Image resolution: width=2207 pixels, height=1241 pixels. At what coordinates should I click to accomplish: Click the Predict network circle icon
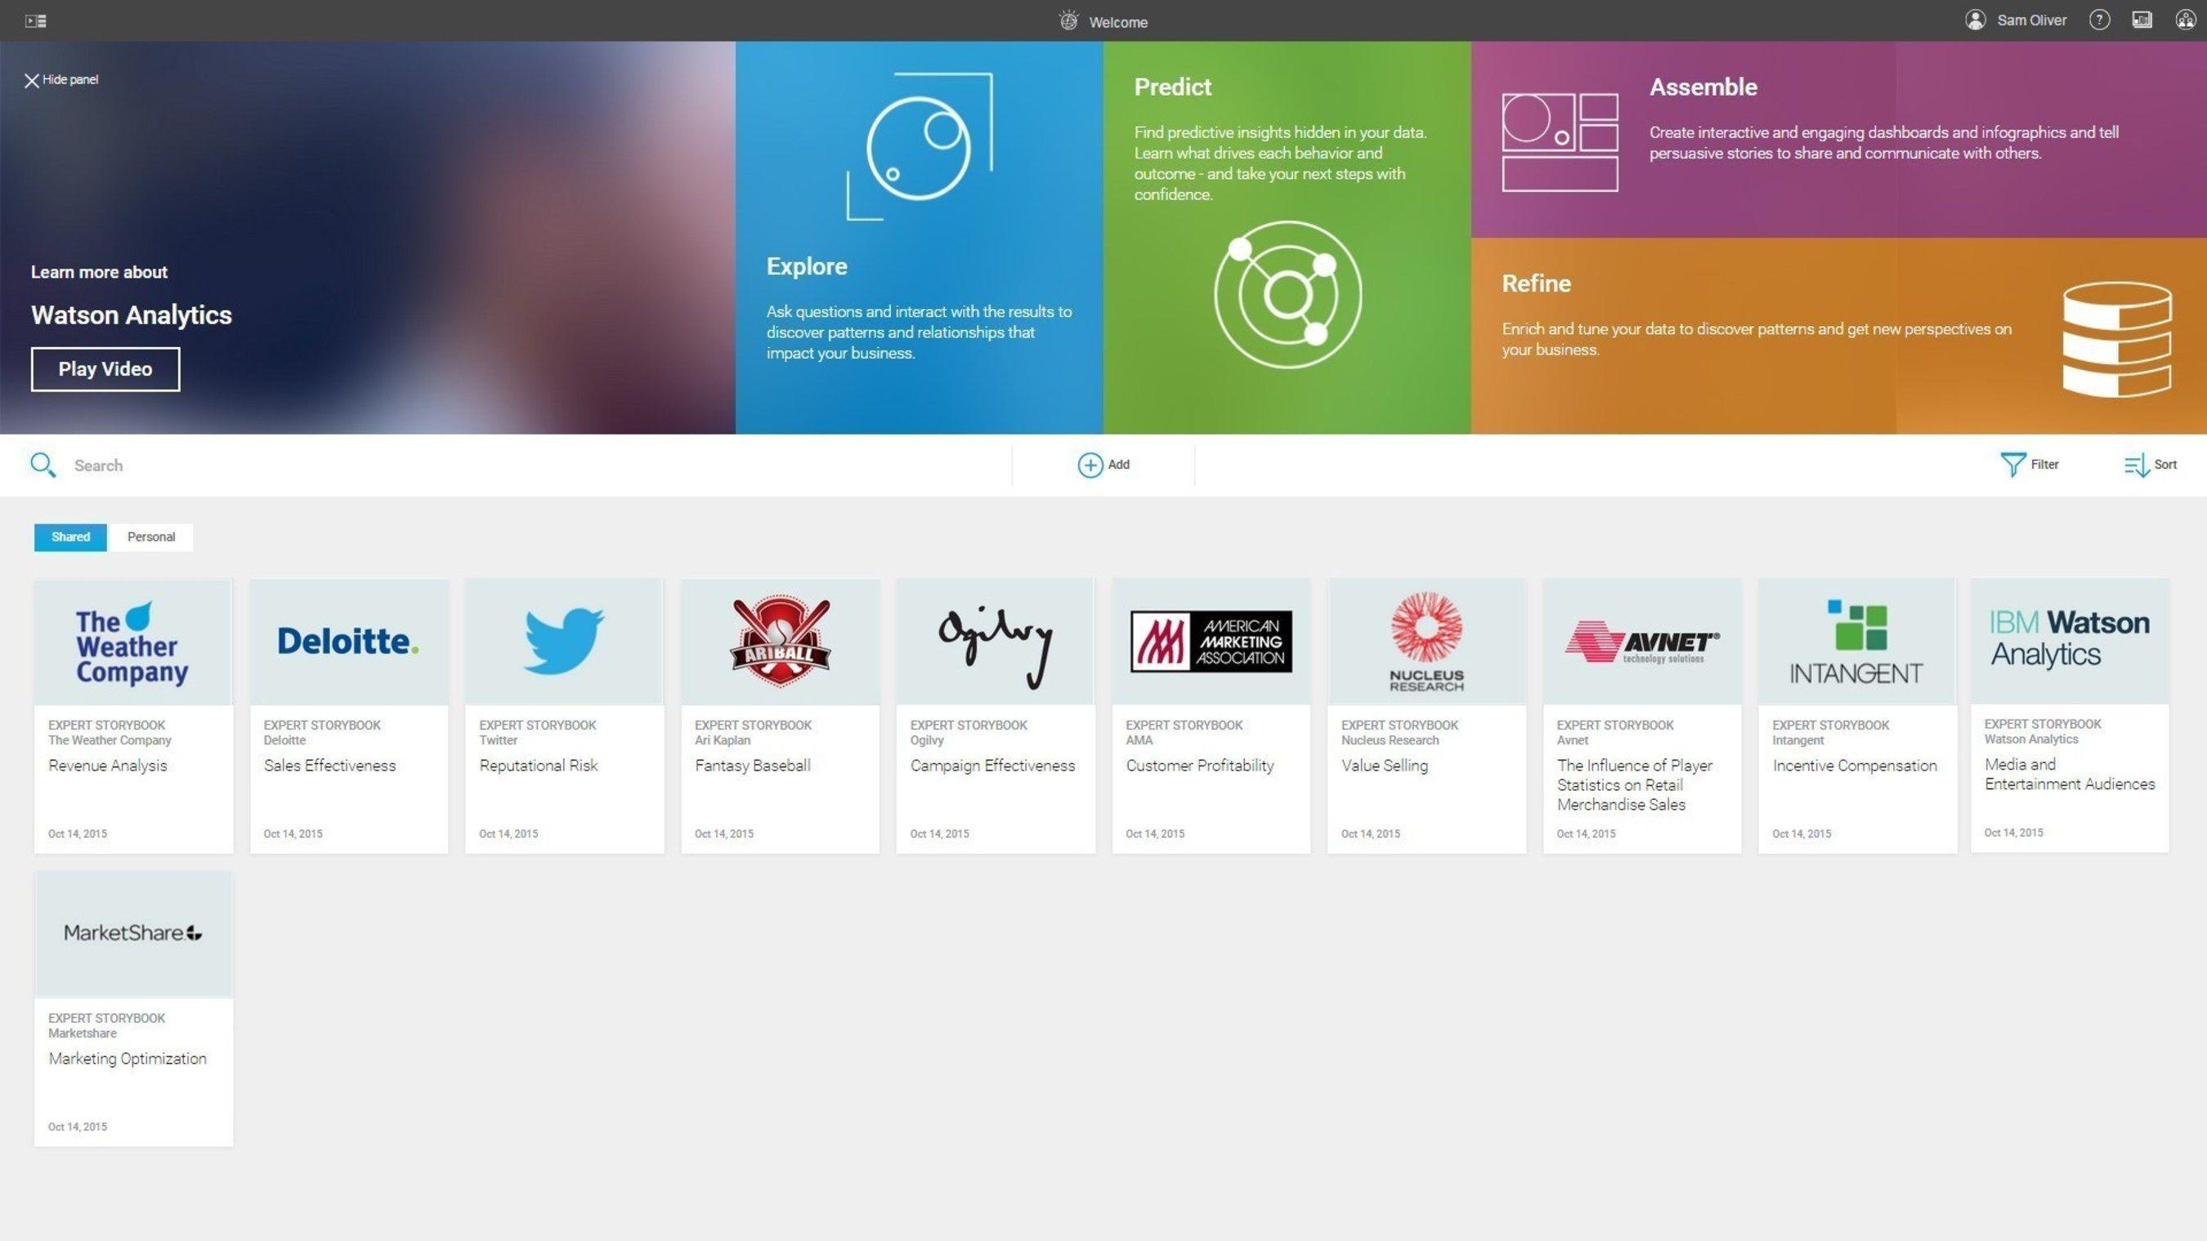[x=1287, y=295]
